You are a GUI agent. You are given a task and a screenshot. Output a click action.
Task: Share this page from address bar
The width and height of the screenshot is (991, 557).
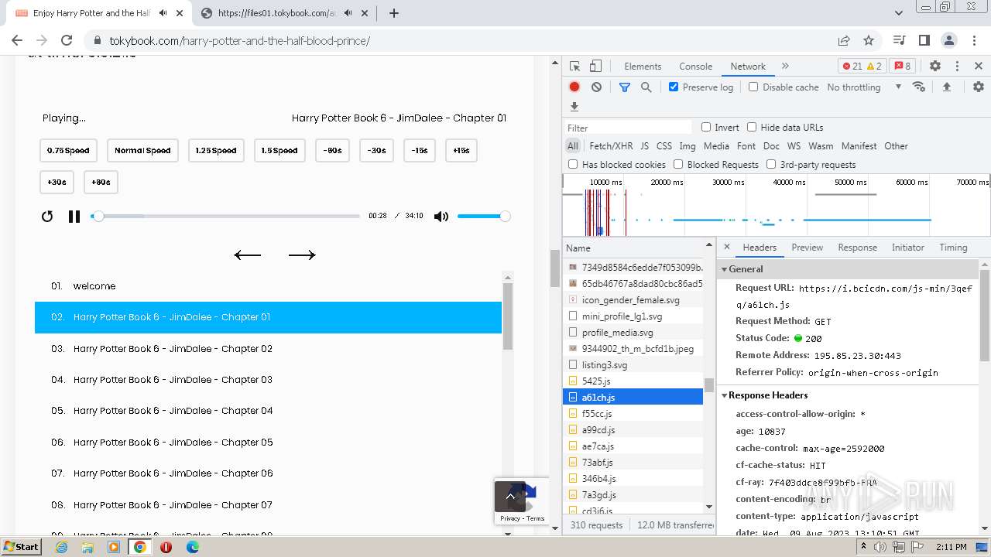[844, 40]
